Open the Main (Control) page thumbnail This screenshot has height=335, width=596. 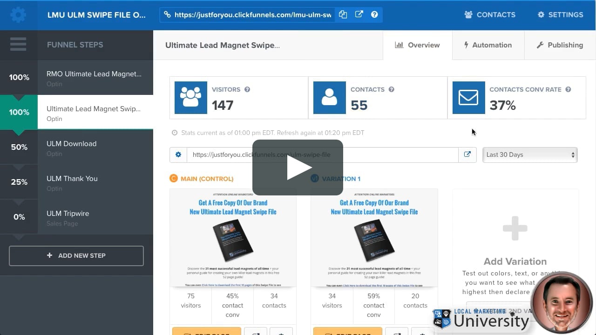point(233,238)
